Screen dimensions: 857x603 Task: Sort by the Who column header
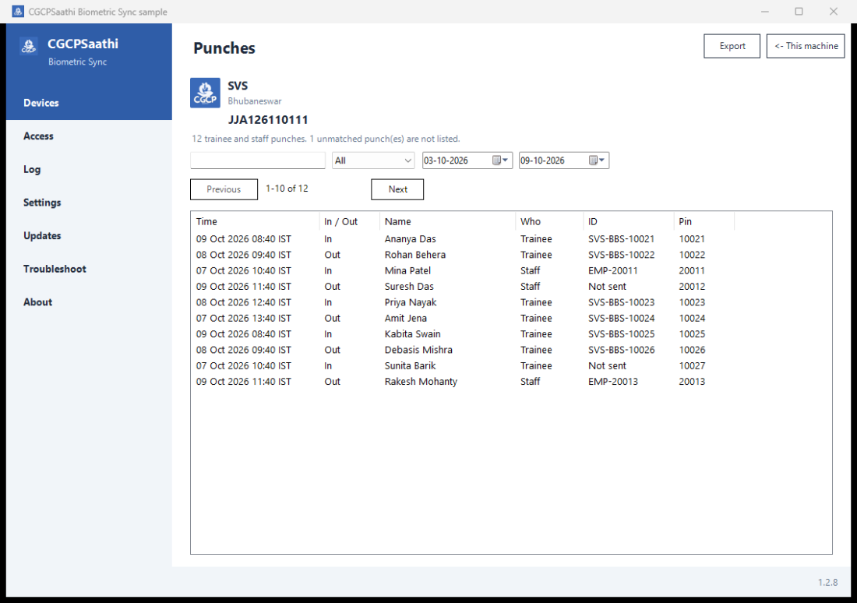[549, 221]
